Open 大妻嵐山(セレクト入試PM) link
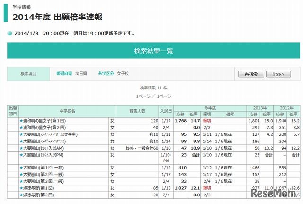Viewport: 303px width, 204px height. tap(43, 155)
